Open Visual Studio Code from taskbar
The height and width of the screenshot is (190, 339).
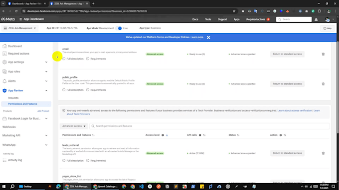[142, 187]
